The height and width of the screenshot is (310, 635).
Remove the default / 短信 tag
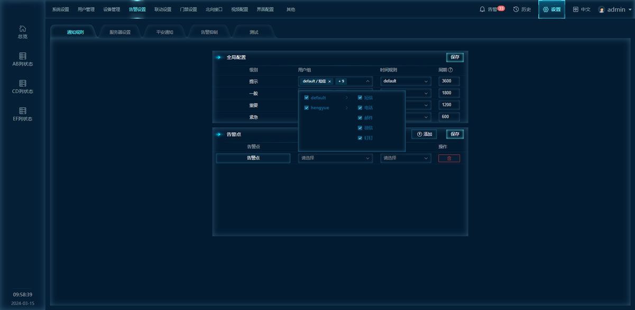click(329, 81)
